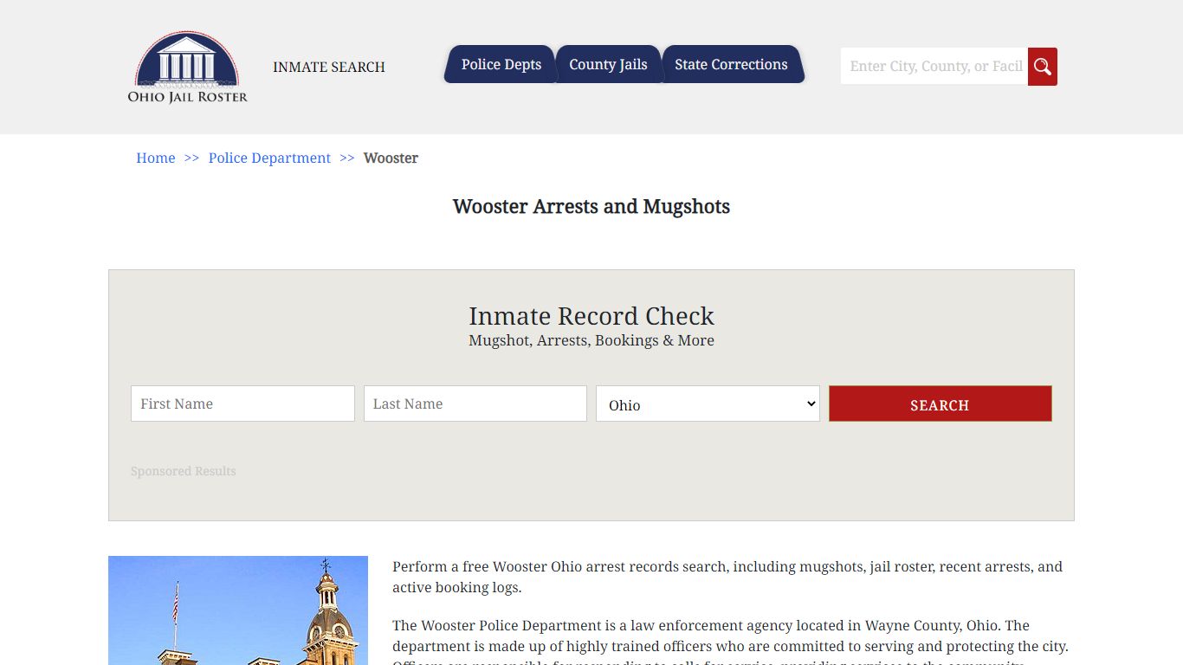Click in the Last Name field
Image resolution: width=1183 pixels, height=665 pixels.
click(x=475, y=404)
